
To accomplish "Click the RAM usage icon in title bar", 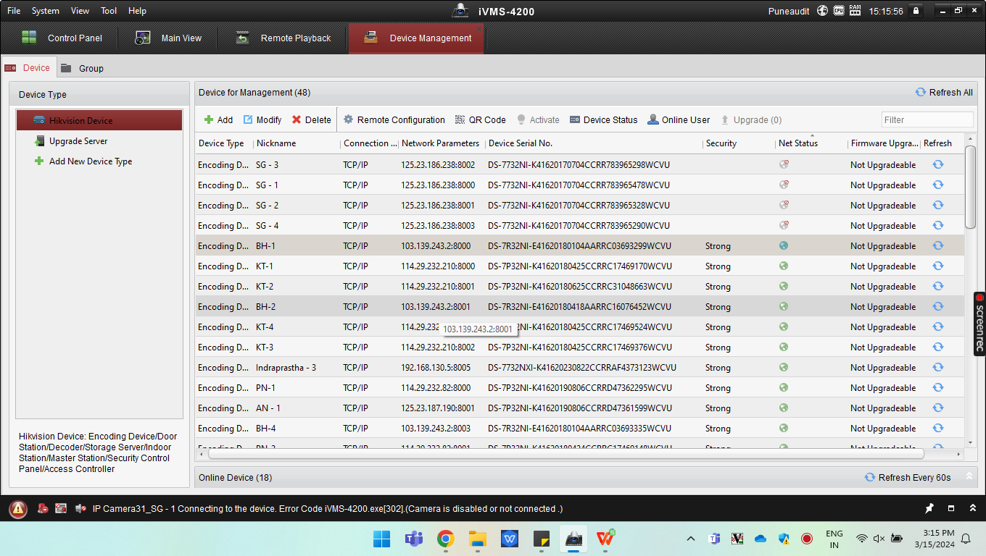I will coord(855,11).
